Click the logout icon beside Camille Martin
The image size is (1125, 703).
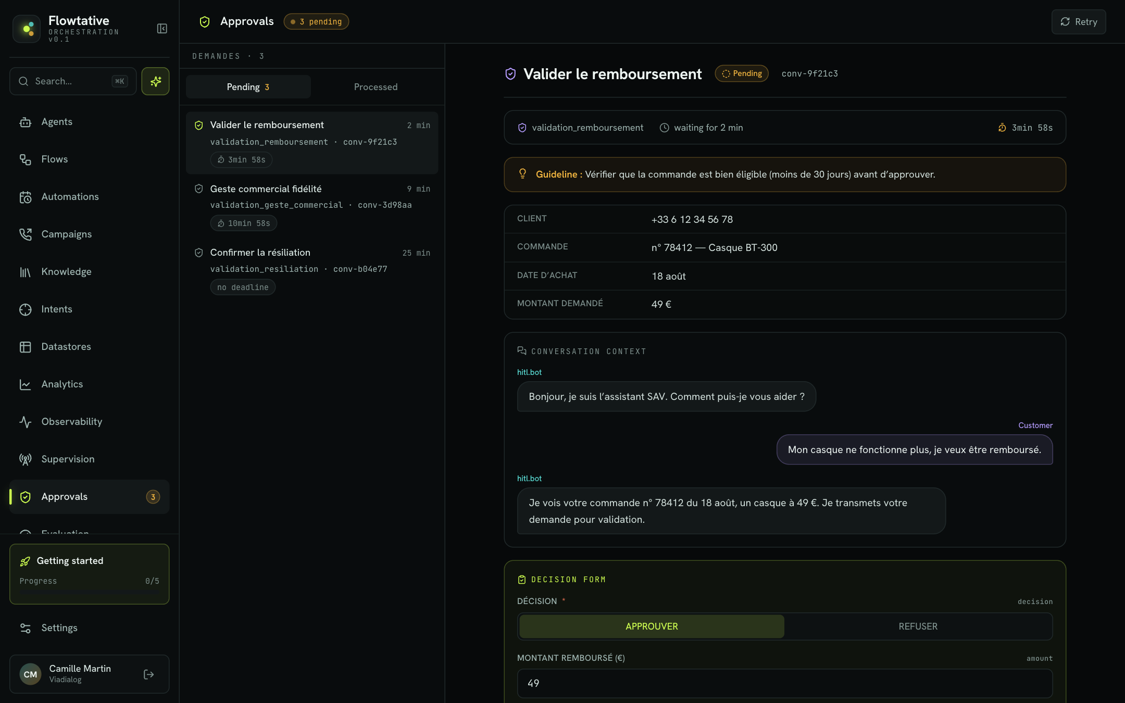pos(148,674)
